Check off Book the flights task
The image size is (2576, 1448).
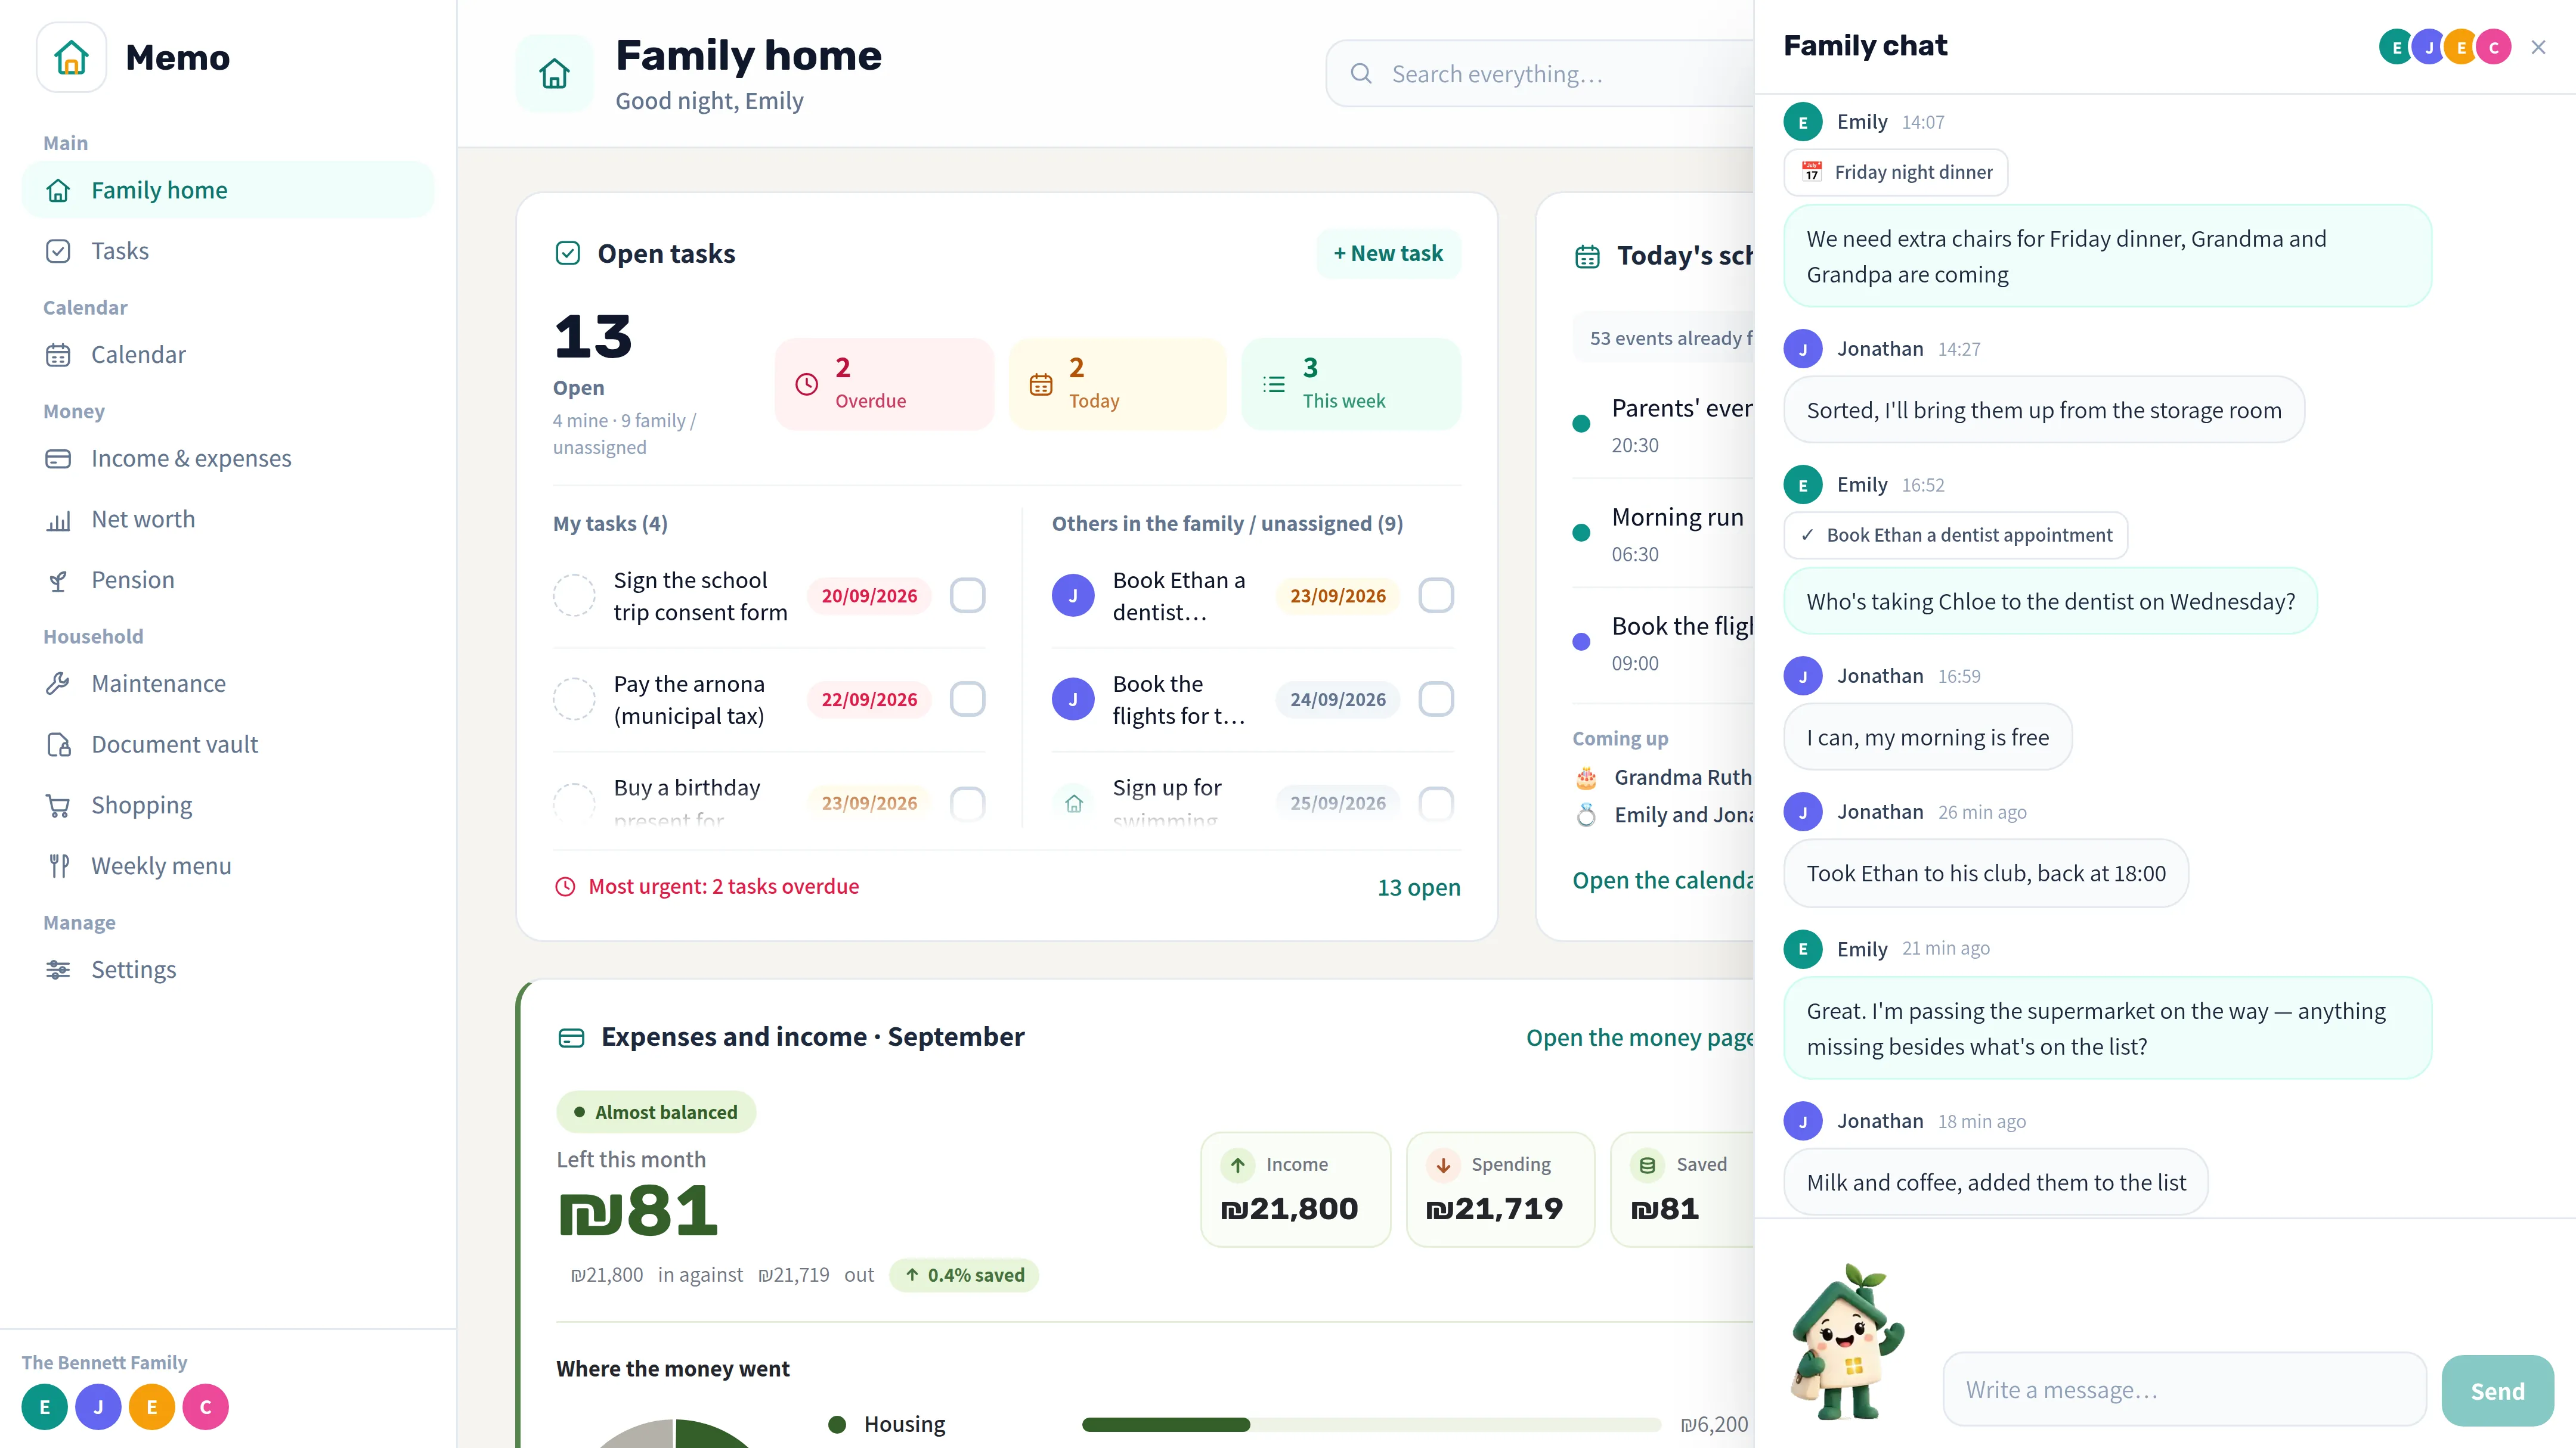pyautogui.click(x=1436, y=700)
